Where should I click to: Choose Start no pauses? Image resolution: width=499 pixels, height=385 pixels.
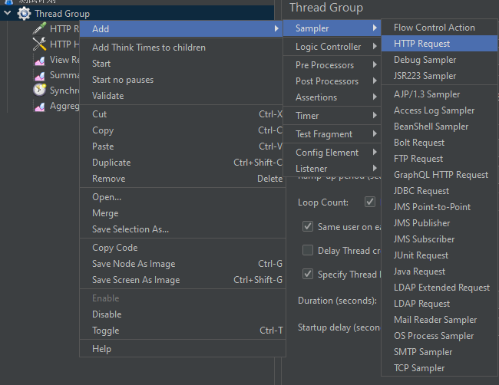[181, 80]
